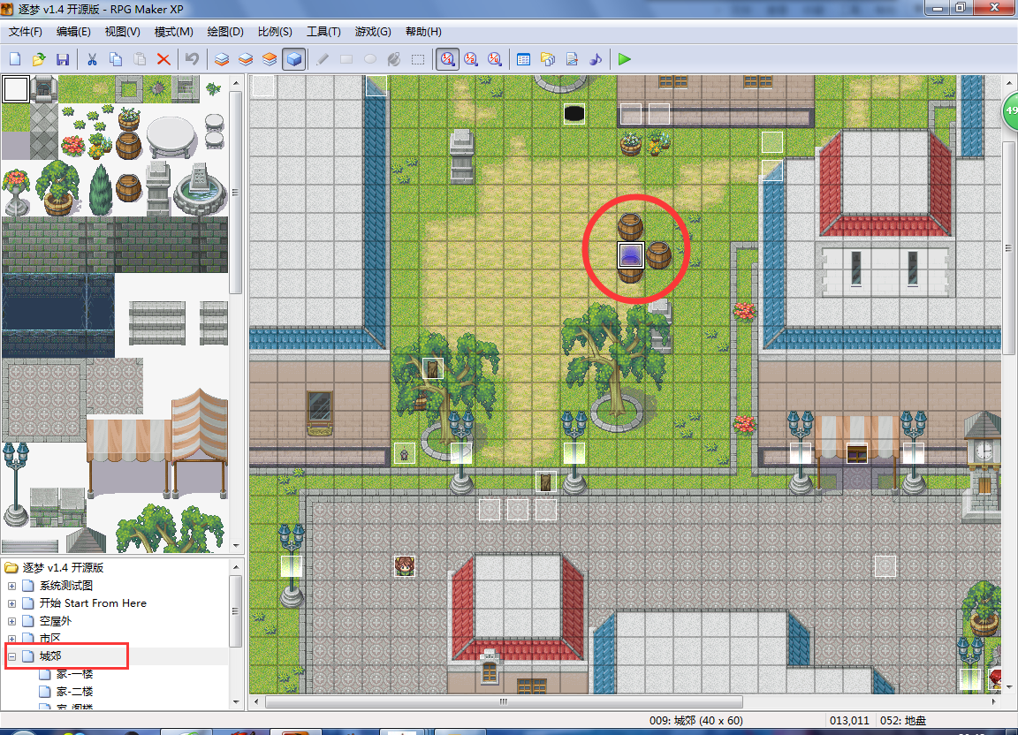The height and width of the screenshot is (735, 1018).
Task: Open a project using the folder icon
Action: (x=39, y=60)
